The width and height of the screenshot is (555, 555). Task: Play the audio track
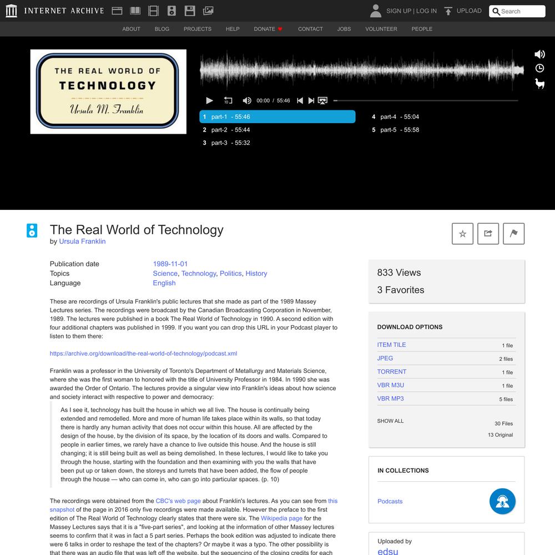(210, 100)
